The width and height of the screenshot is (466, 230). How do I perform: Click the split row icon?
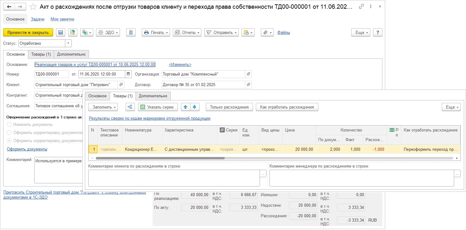click(130, 107)
